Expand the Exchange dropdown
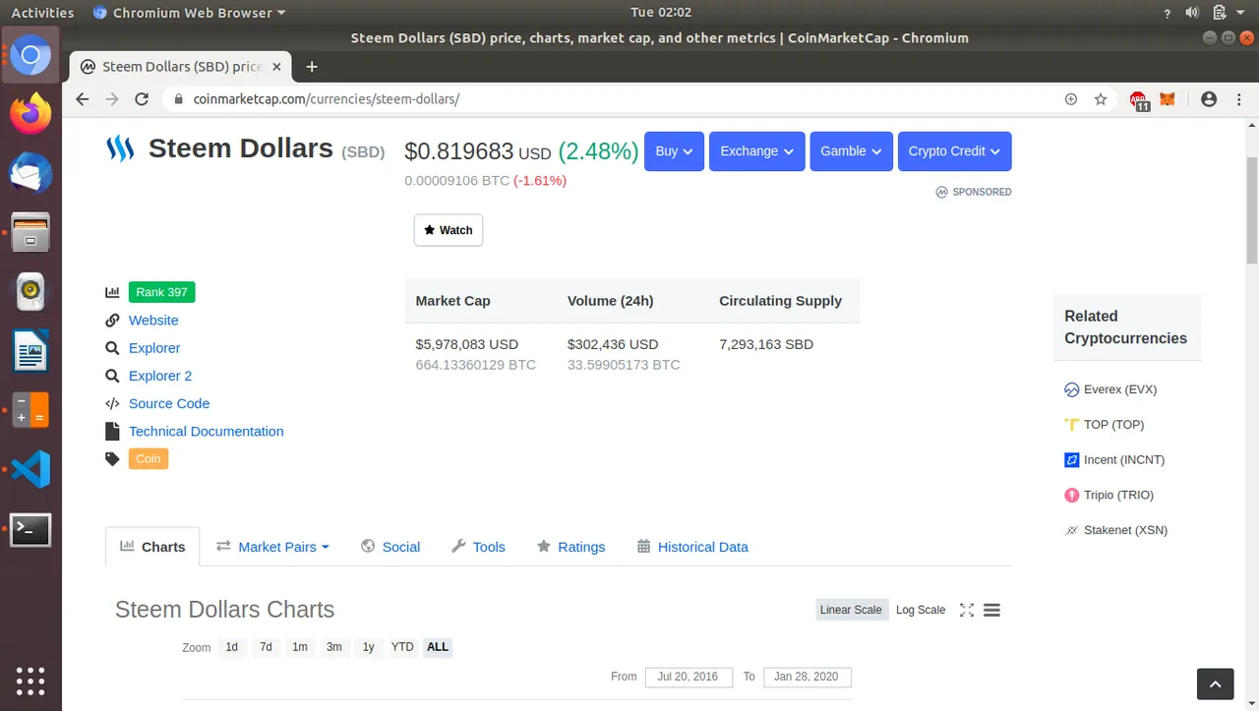The width and height of the screenshot is (1259, 711). pos(757,151)
